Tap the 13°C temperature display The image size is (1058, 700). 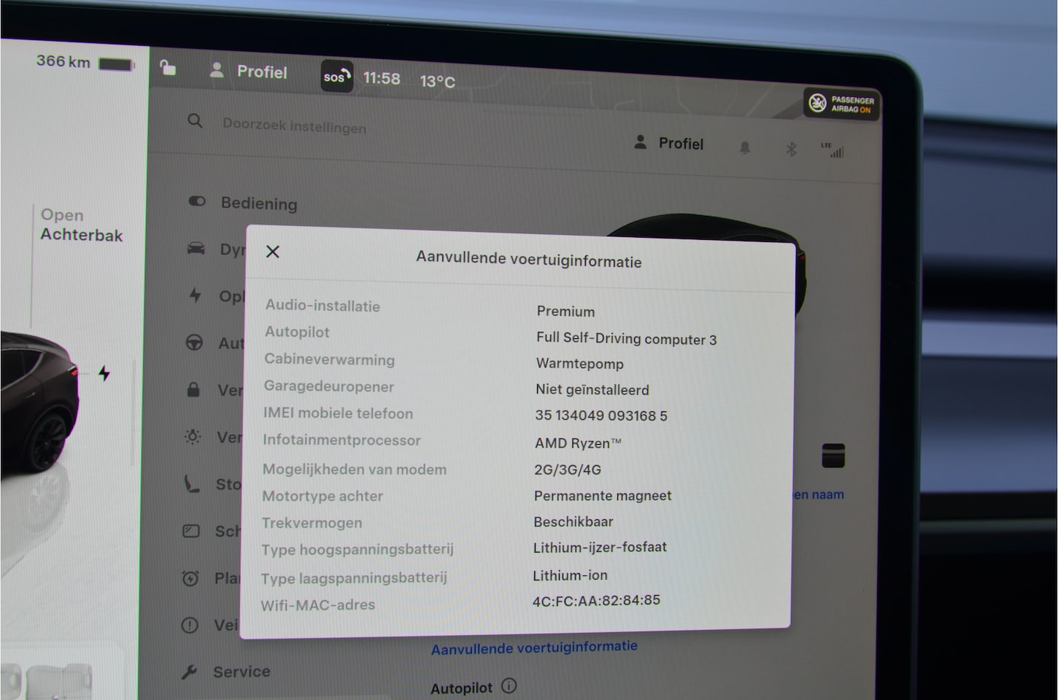pyautogui.click(x=437, y=81)
